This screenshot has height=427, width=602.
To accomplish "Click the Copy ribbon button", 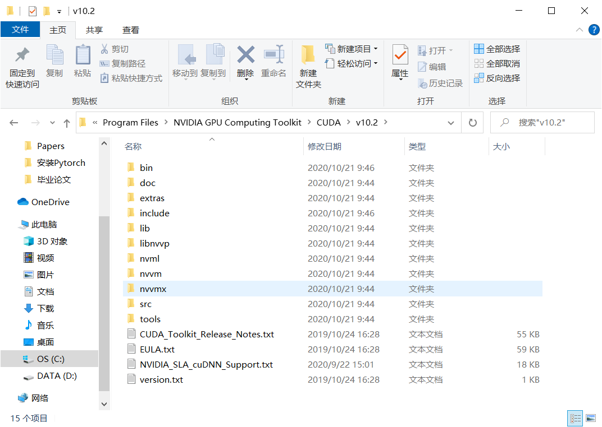I will (54, 61).
